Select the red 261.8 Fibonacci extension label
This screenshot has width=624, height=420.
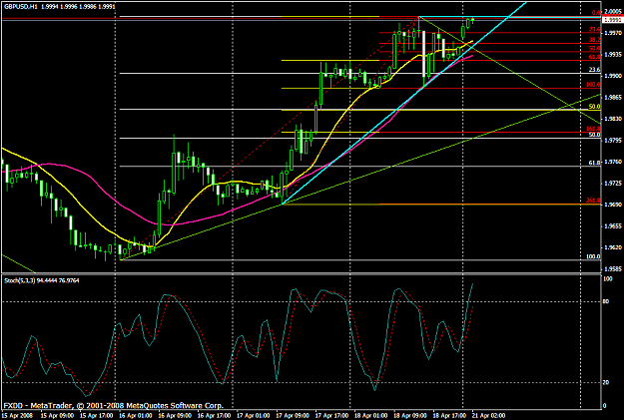(x=593, y=201)
